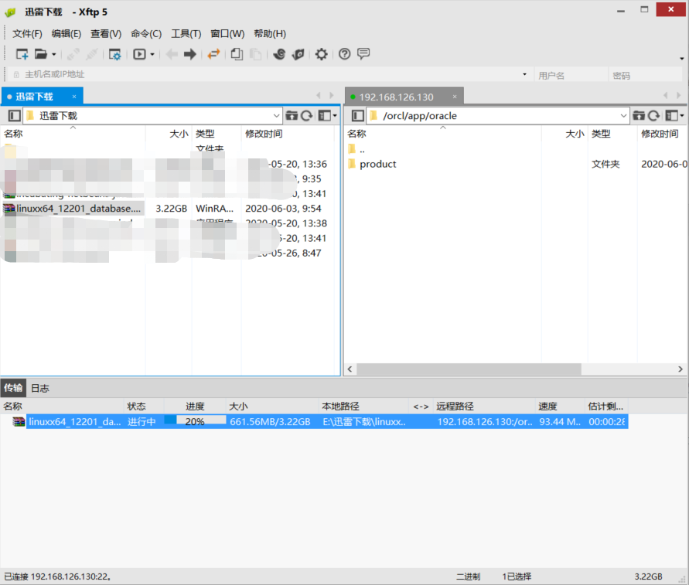The width and height of the screenshot is (689, 585).
Task: Expand the local path 迅雷下载 dropdown
Action: [x=276, y=116]
